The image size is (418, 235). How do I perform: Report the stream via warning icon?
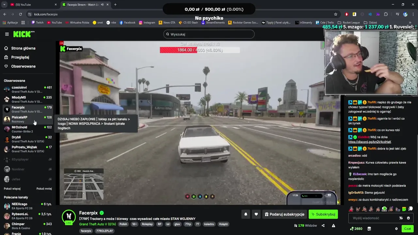pyautogui.click(x=333, y=226)
